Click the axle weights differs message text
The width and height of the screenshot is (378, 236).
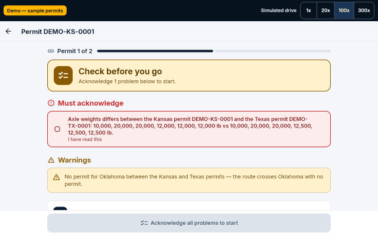[190, 126]
